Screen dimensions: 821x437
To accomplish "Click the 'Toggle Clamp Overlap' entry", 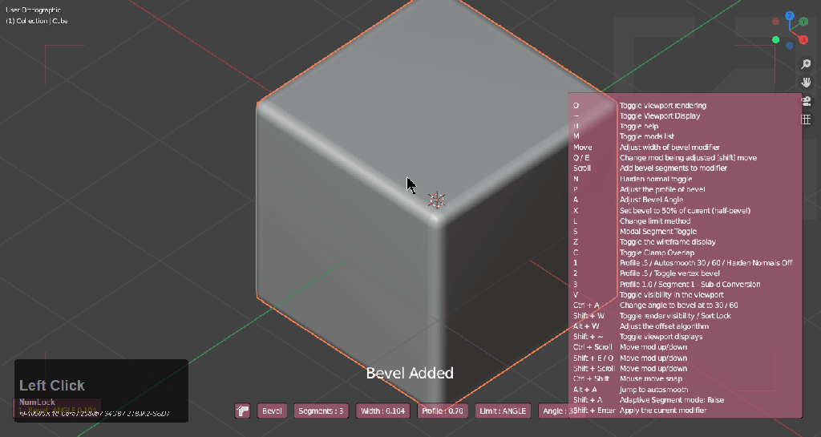I will 657,253.
